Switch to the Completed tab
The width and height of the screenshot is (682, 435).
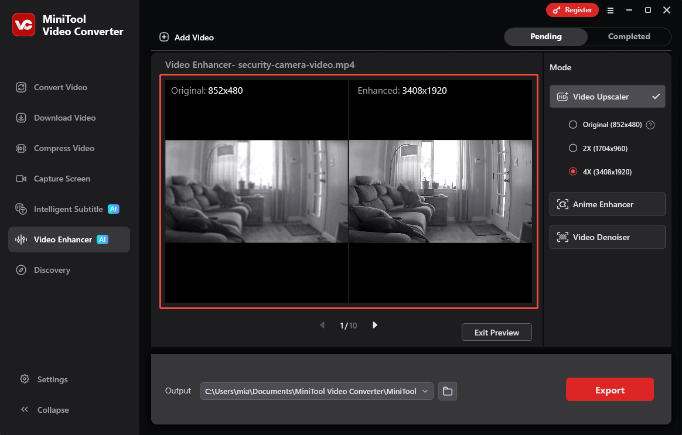(629, 36)
